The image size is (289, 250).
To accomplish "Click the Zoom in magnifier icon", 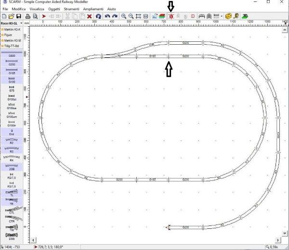I will 124,16.
